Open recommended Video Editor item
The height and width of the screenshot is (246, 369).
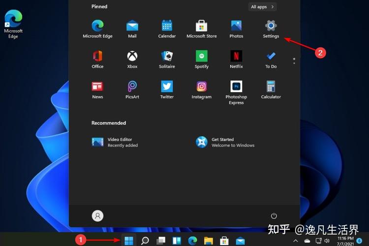(115, 142)
